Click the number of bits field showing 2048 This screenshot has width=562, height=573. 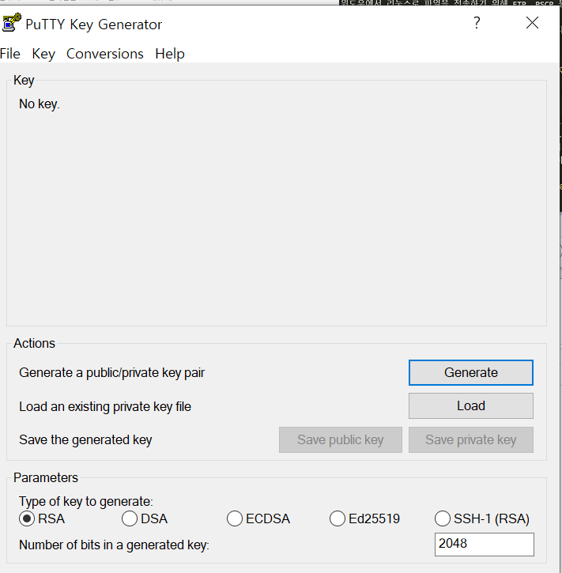(x=484, y=545)
